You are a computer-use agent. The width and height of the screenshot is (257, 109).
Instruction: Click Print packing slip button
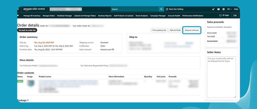pyautogui.click(x=159, y=30)
